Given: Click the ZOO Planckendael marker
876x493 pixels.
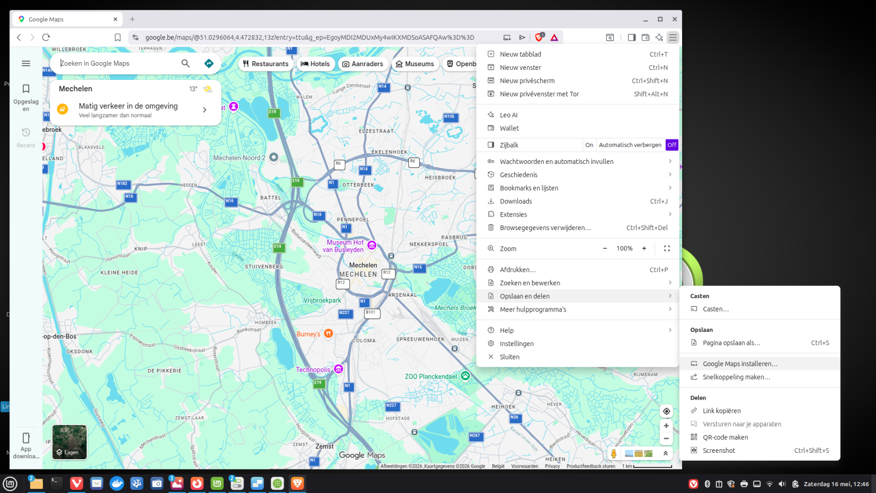Looking at the screenshot, I should (465, 376).
